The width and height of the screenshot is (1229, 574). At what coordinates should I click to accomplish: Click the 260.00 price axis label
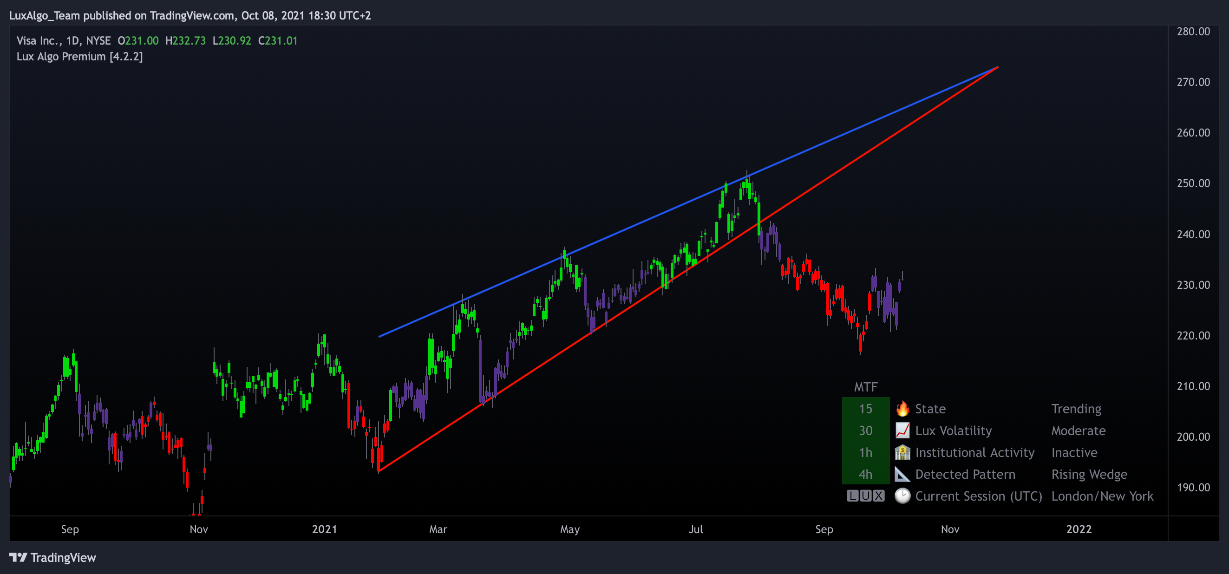coord(1193,133)
